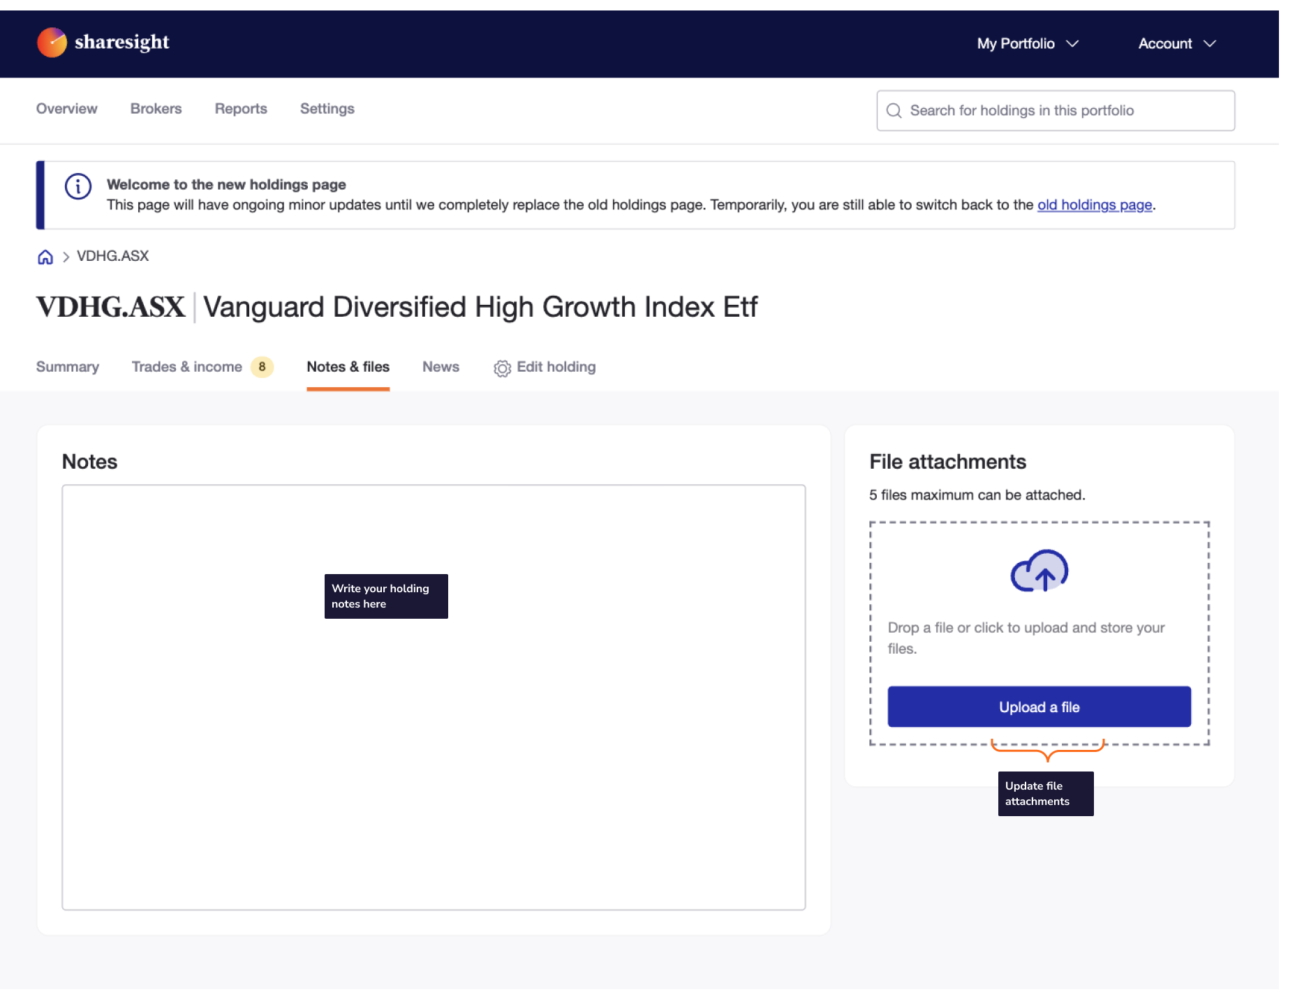The height and width of the screenshot is (1001, 1295).
Task: Follow the old holdings page link
Action: (x=1095, y=205)
